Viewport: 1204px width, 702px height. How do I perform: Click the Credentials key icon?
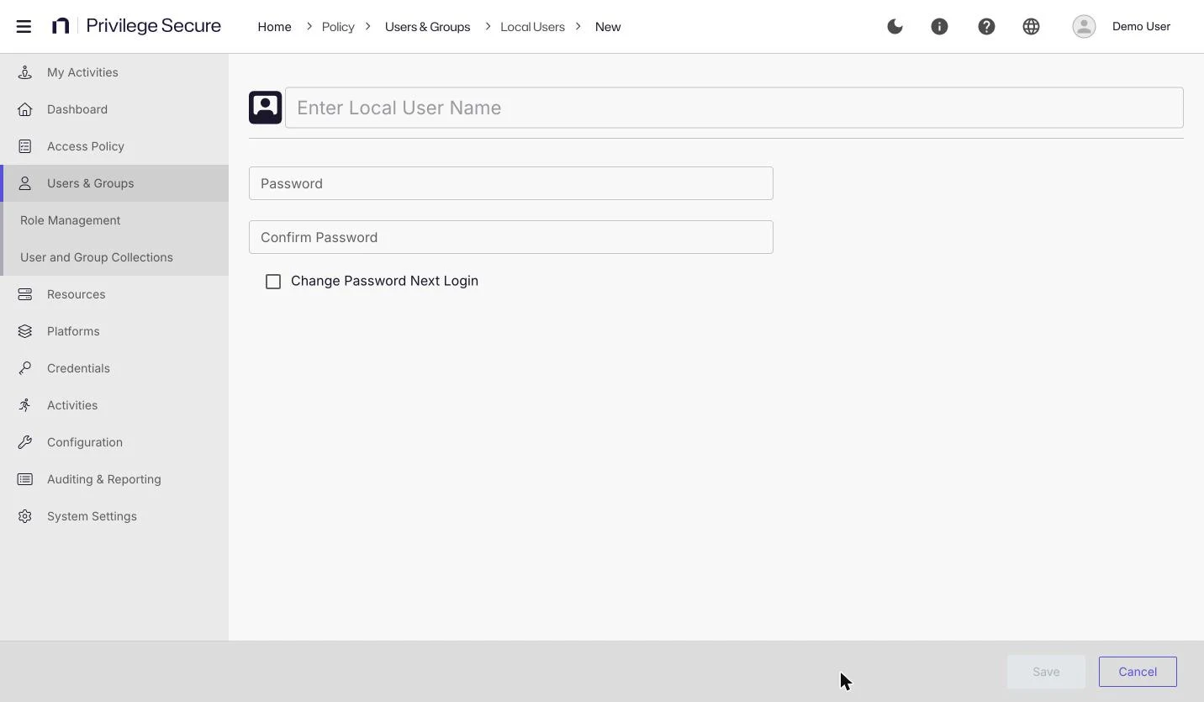pos(25,368)
